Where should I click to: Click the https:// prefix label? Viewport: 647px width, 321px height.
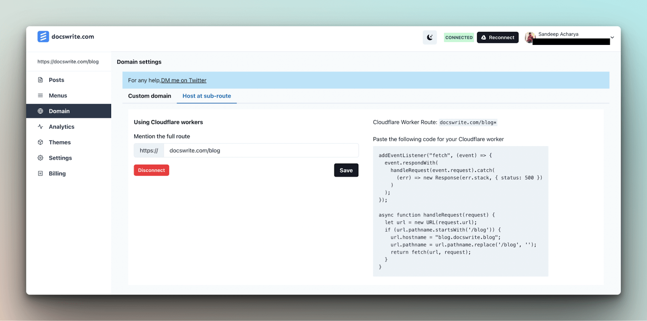[149, 151]
